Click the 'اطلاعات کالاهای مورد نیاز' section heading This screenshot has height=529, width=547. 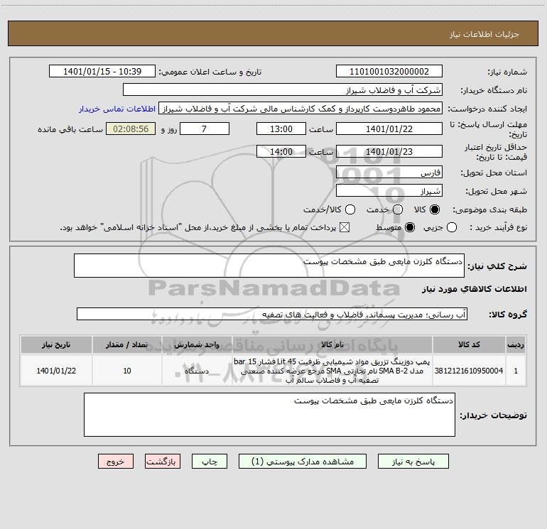point(474,289)
